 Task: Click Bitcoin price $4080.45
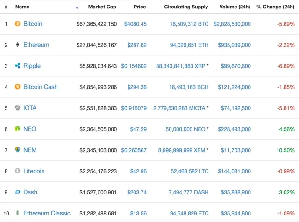(135, 24)
